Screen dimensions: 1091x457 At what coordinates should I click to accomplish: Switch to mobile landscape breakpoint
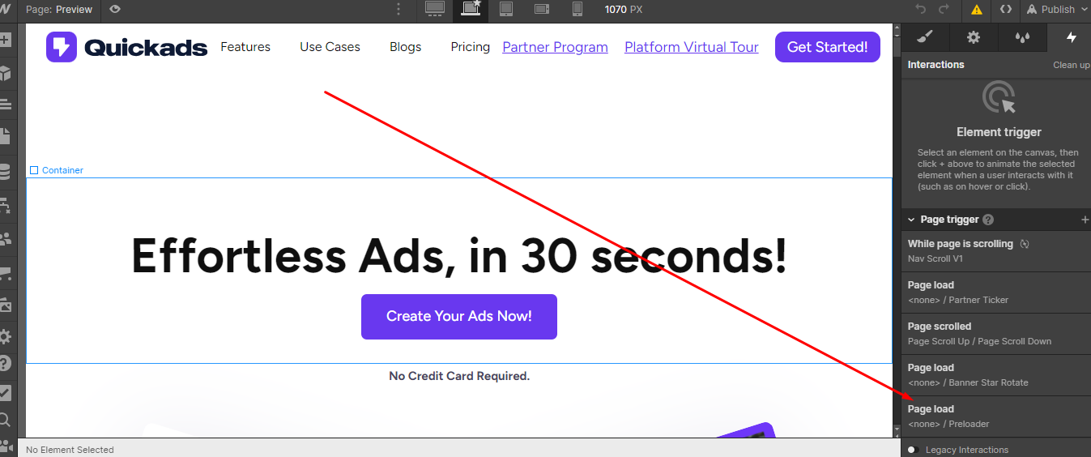542,9
